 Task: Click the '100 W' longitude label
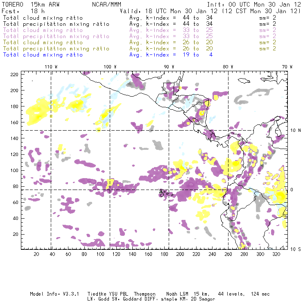[110, 67]
